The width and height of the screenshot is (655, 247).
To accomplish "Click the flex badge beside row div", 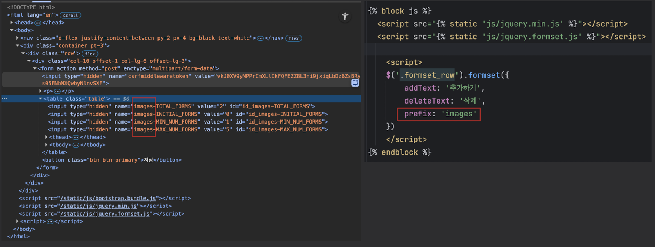I will 90,54.
